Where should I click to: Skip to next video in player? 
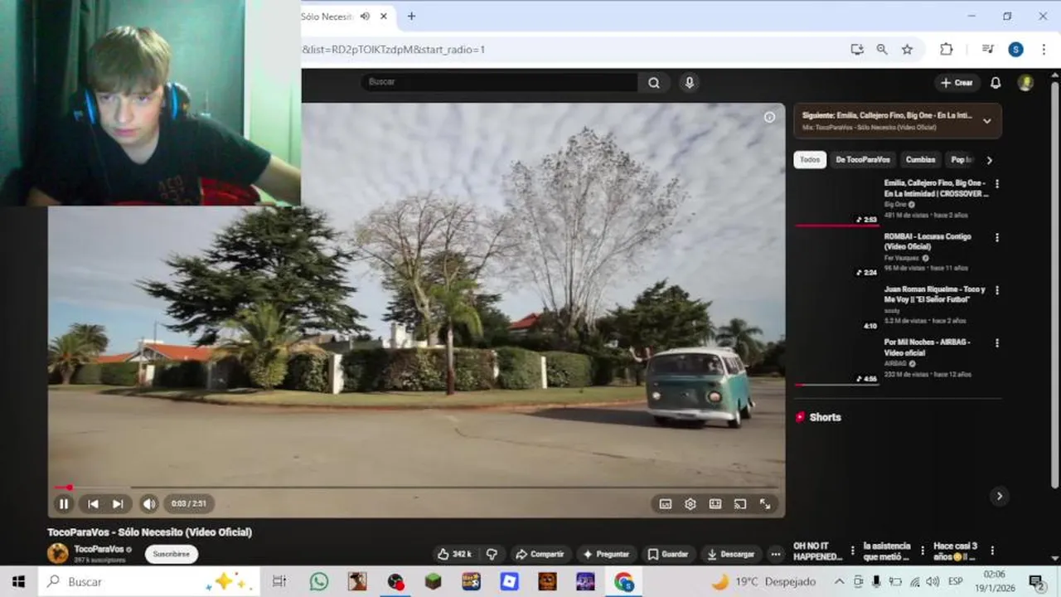point(118,503)
